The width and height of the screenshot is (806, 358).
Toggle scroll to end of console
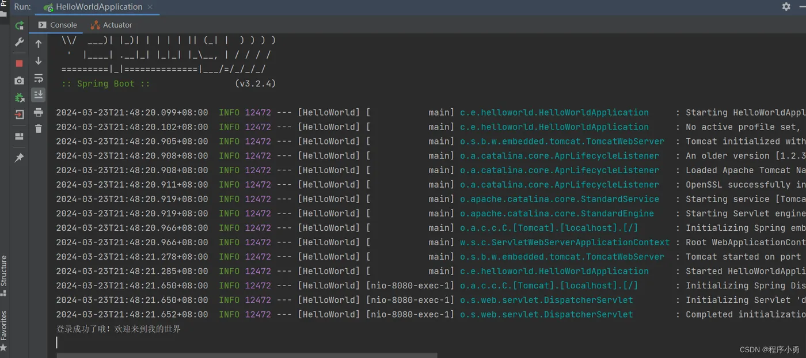[x=39, y=94]
